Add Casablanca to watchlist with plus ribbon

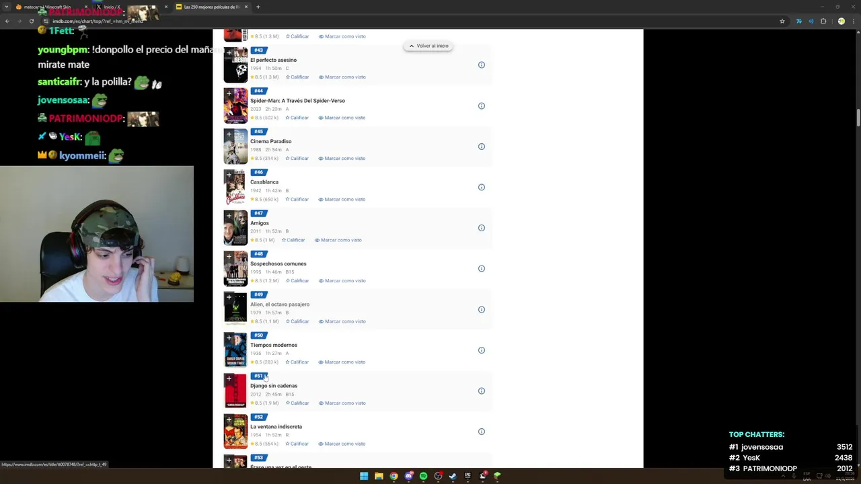pyautogui.click(x=229, y=175)
